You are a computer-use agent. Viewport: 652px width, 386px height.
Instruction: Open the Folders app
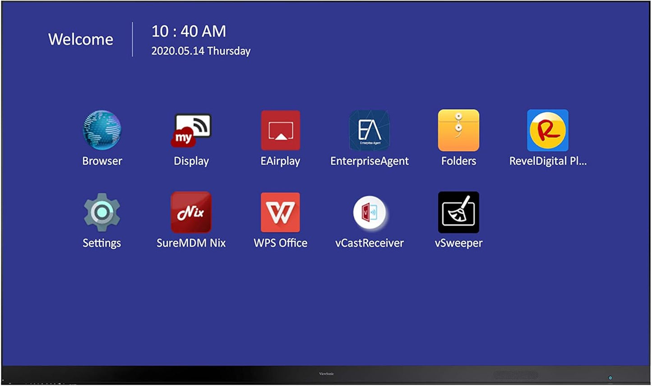pyautogui.click(x=458, y=130)
